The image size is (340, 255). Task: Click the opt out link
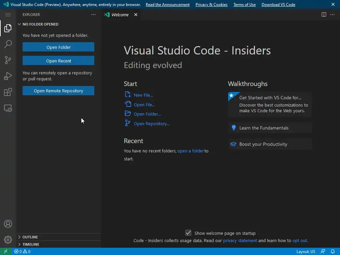[300, 240]
